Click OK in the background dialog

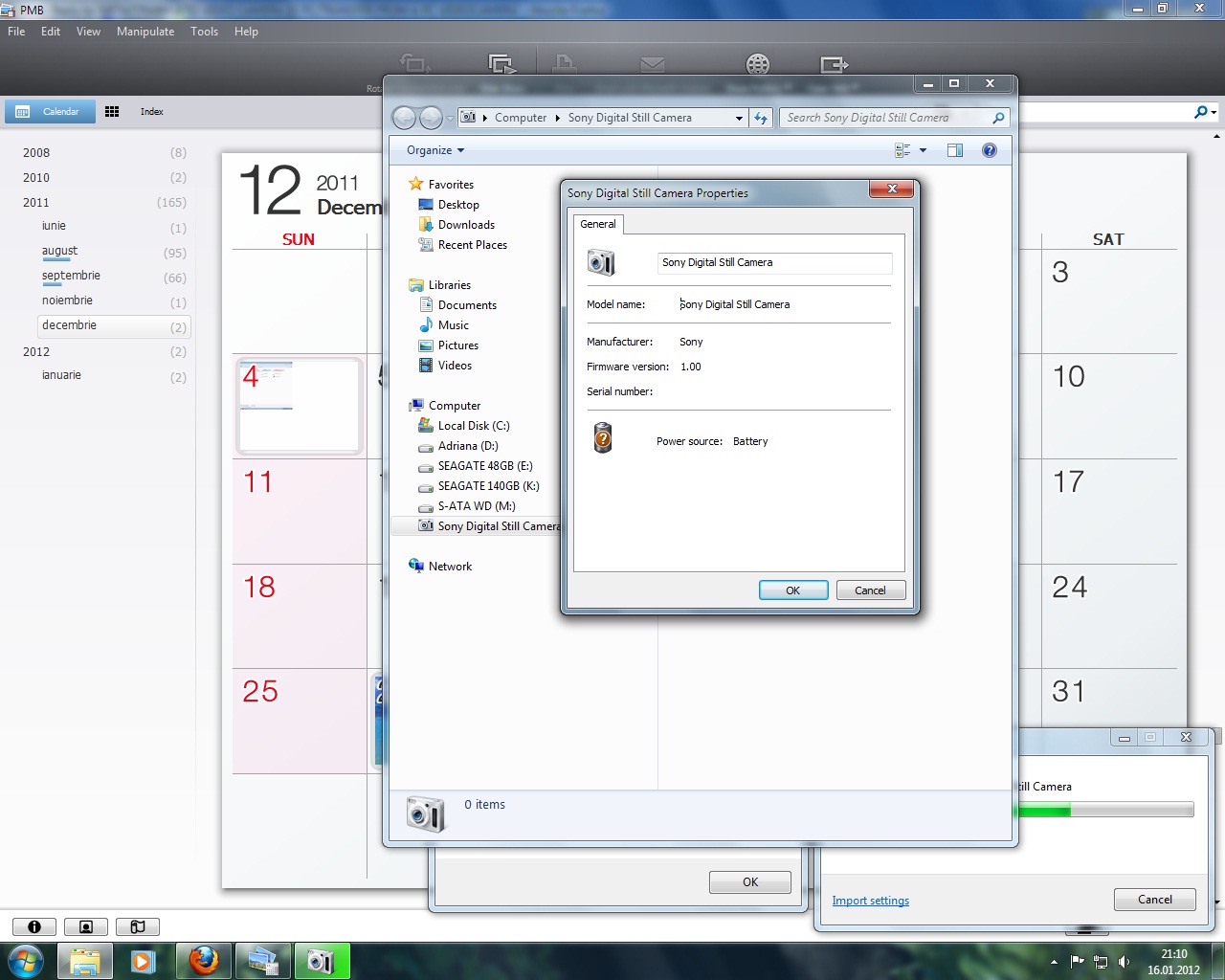pyautogui.click(x=750, y=882)
